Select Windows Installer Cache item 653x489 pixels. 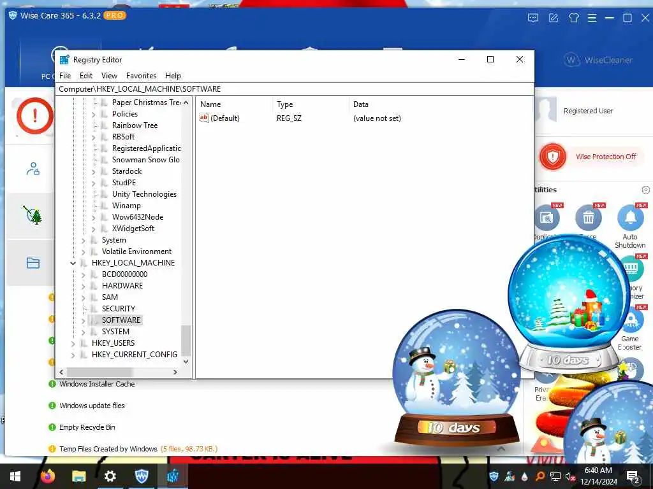[97, 384]
